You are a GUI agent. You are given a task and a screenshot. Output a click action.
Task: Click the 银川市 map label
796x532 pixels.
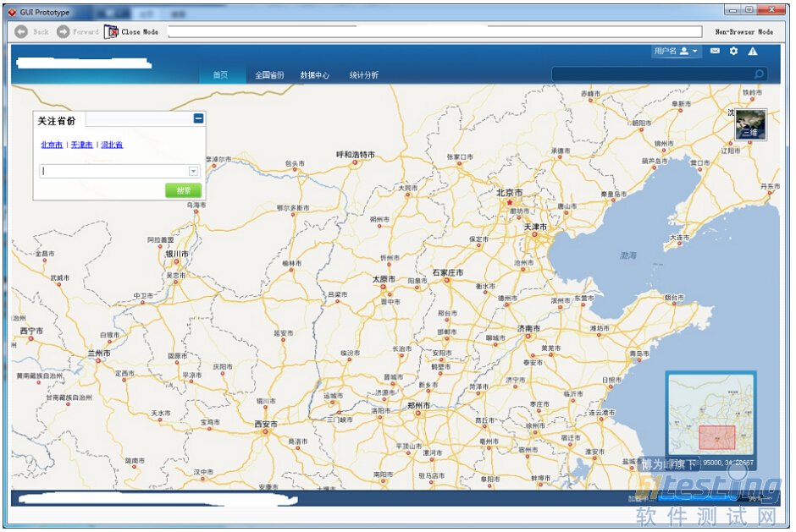177,254
